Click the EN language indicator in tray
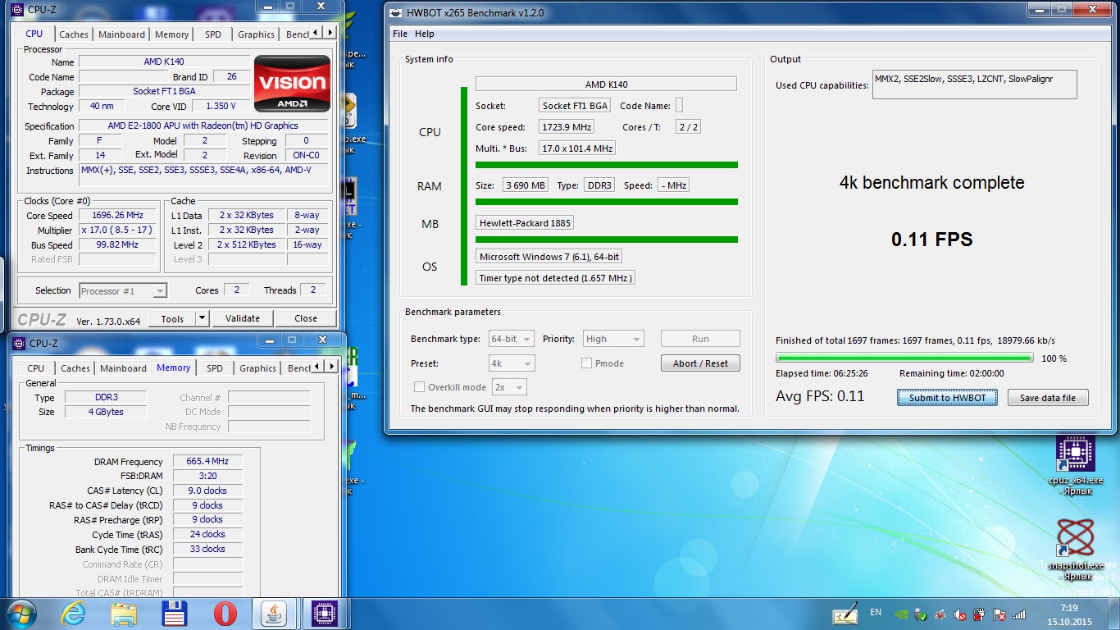The image size is (1120, 630). 876,613
